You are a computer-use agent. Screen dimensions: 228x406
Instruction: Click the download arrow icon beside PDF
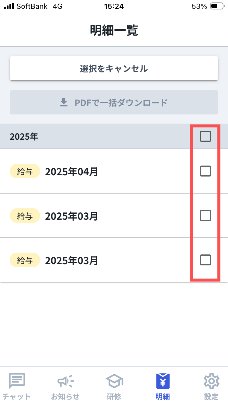pos(64,103)
